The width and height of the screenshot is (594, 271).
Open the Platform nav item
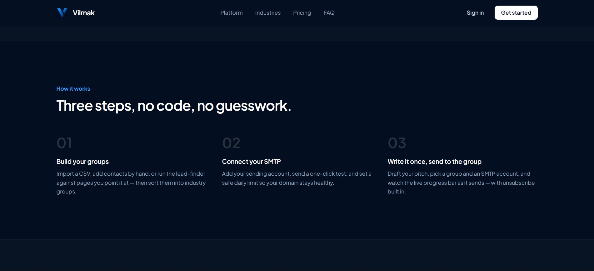pos(232,13)
